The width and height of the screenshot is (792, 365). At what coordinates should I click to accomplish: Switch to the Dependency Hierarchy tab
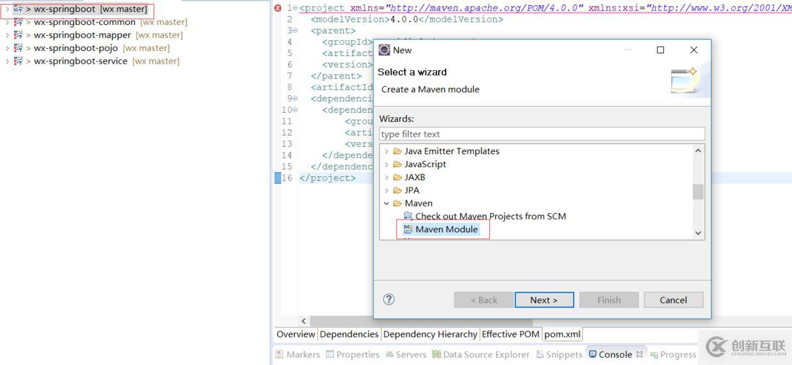tap(430, 334)
